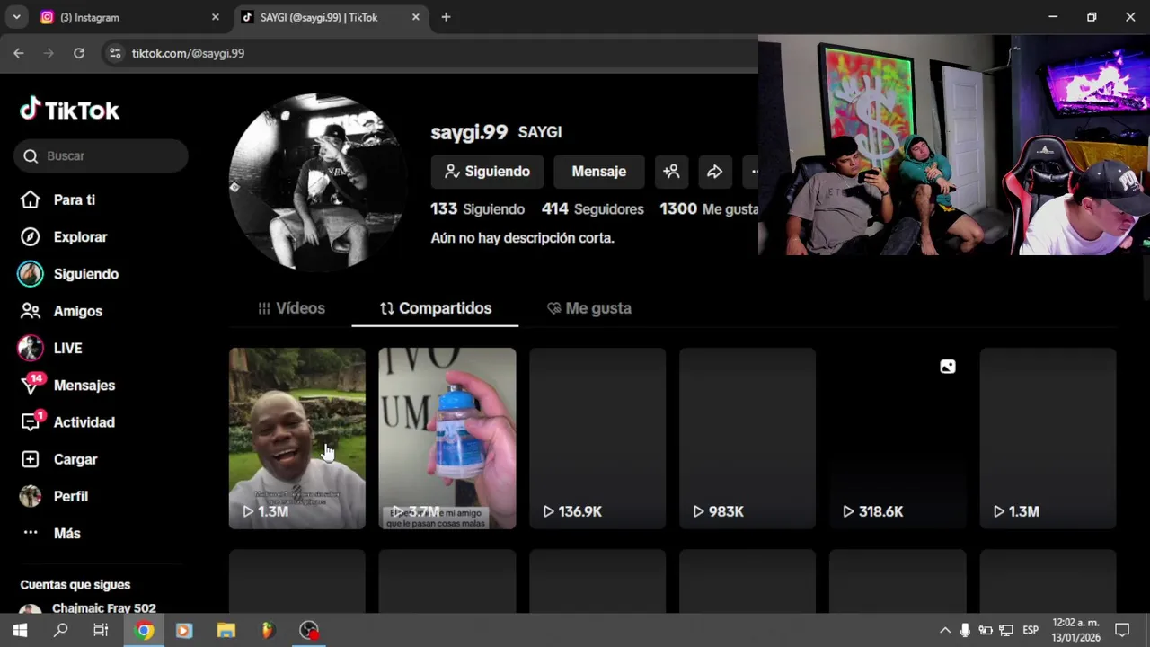Play the first 1.3M video of smiling man
The height and width of the screenshot is (647, 1150).
click(x=297, y=439)
